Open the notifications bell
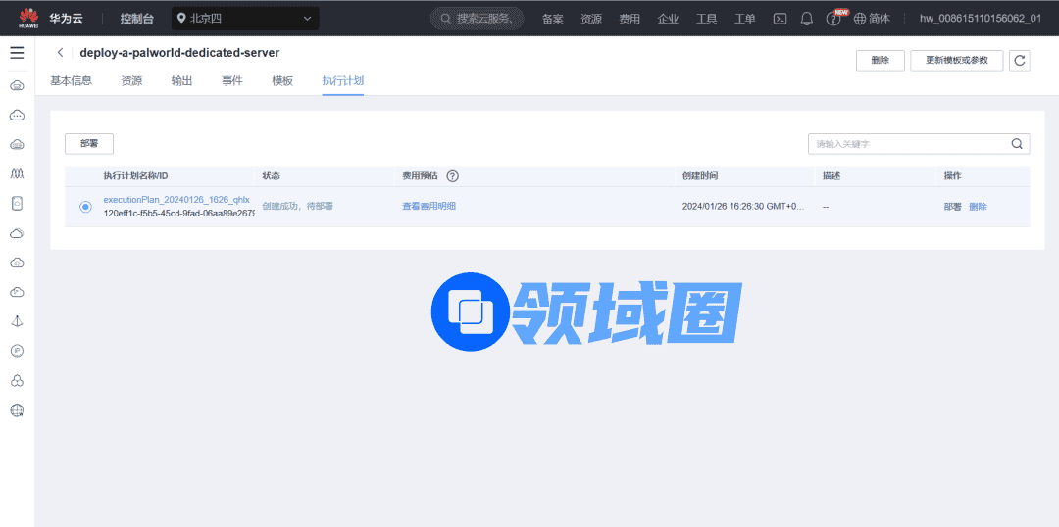This screenshot has height=527, width=1059. click(x=807, y=19)
